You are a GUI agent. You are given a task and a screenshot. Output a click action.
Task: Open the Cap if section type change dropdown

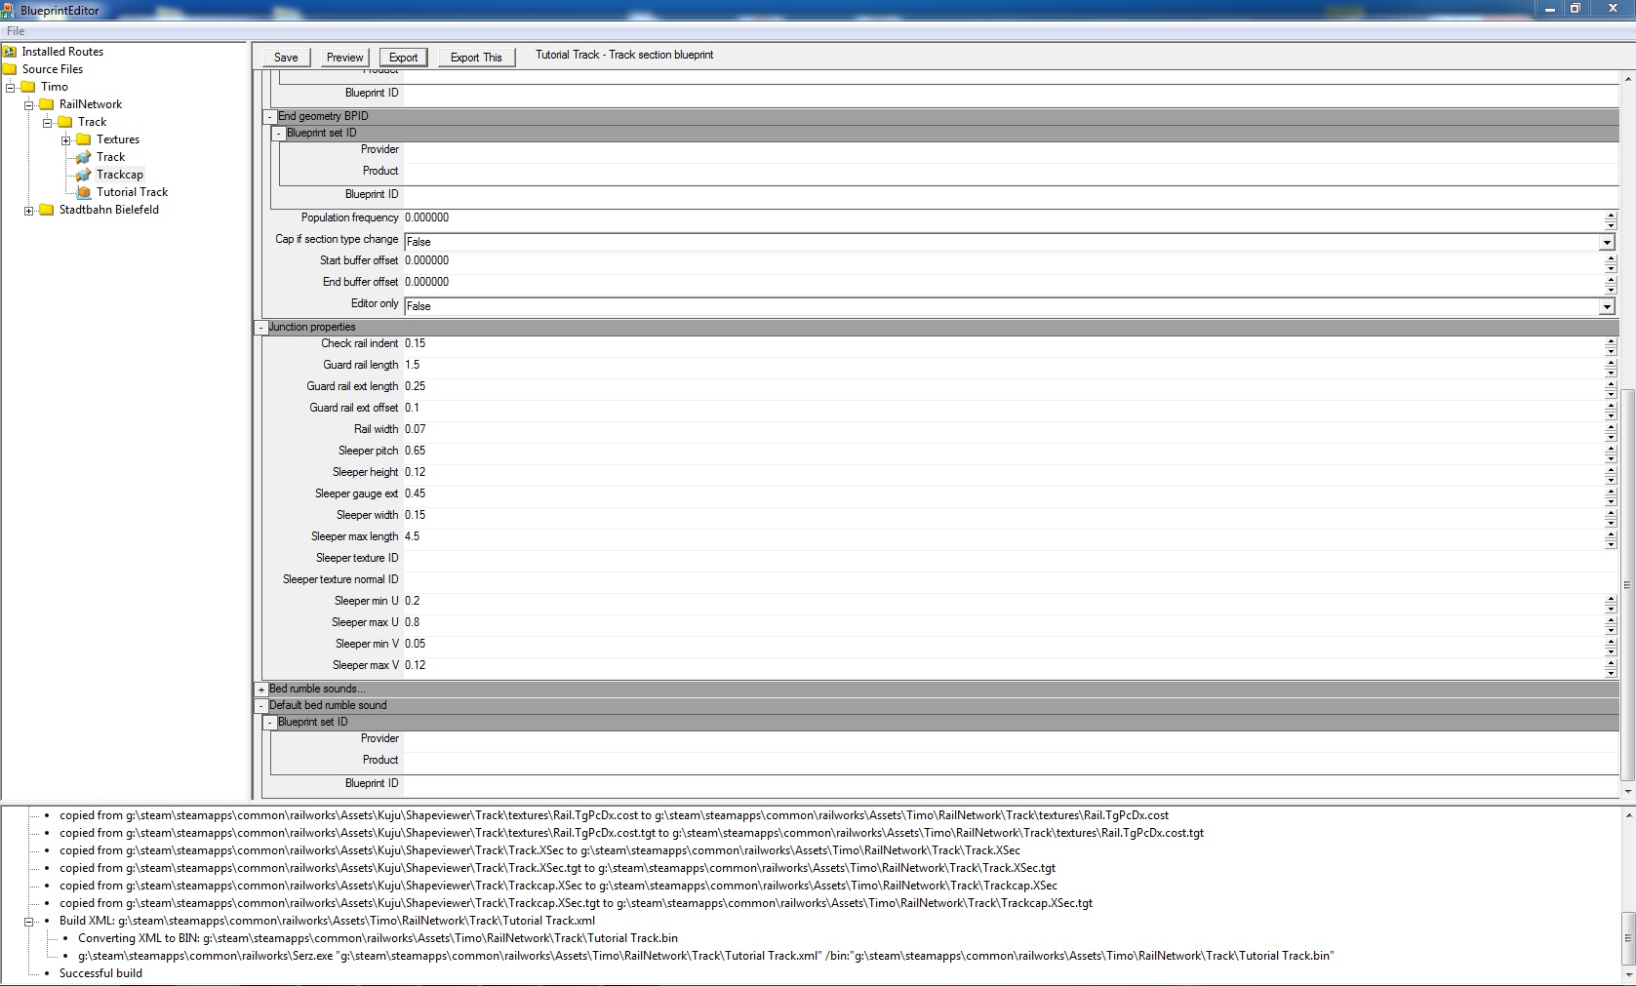(1606, 242)
